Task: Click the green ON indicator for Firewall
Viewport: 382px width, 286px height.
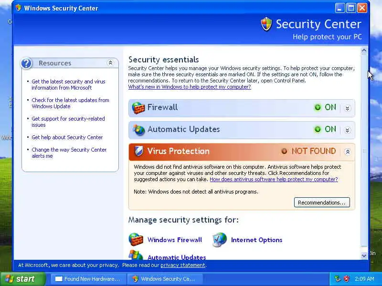Action: (318, 107)
